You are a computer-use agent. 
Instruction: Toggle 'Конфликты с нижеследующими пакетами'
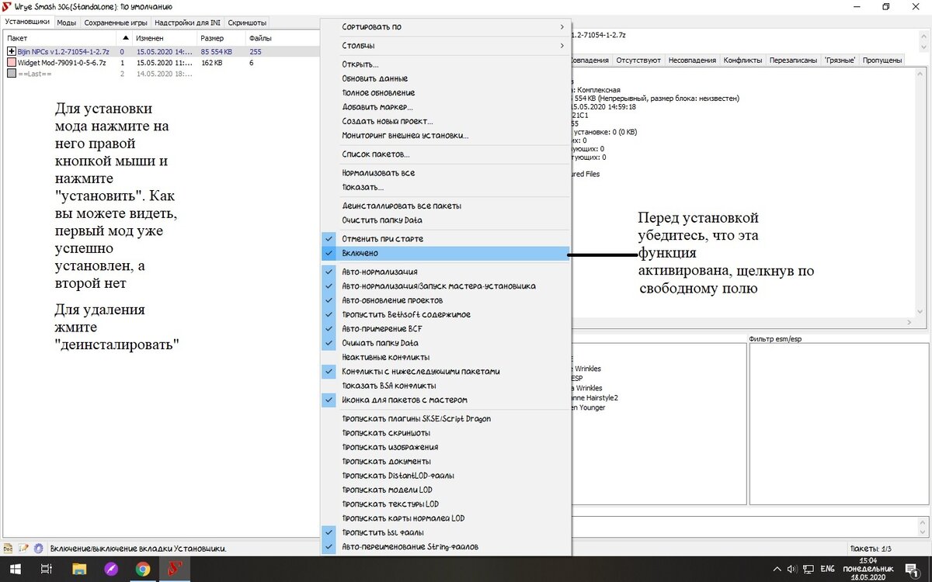pyautogui.click(x=446, y=371)
